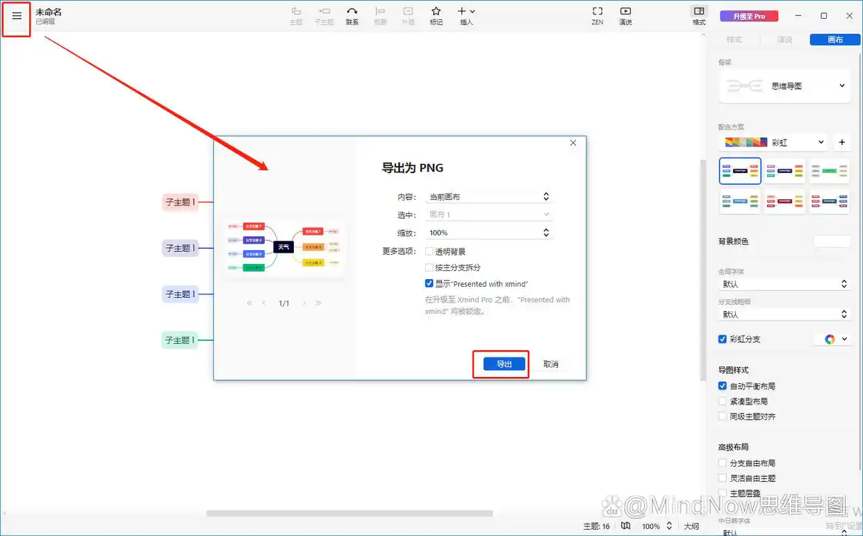Change the status bar zoom 100% stepper
Image resolution: width=863 pixels, height=536 pixels.
[x=657, y=526]
